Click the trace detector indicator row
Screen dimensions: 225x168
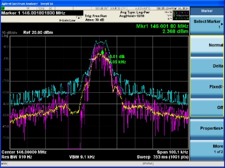[x=181, y=18]
